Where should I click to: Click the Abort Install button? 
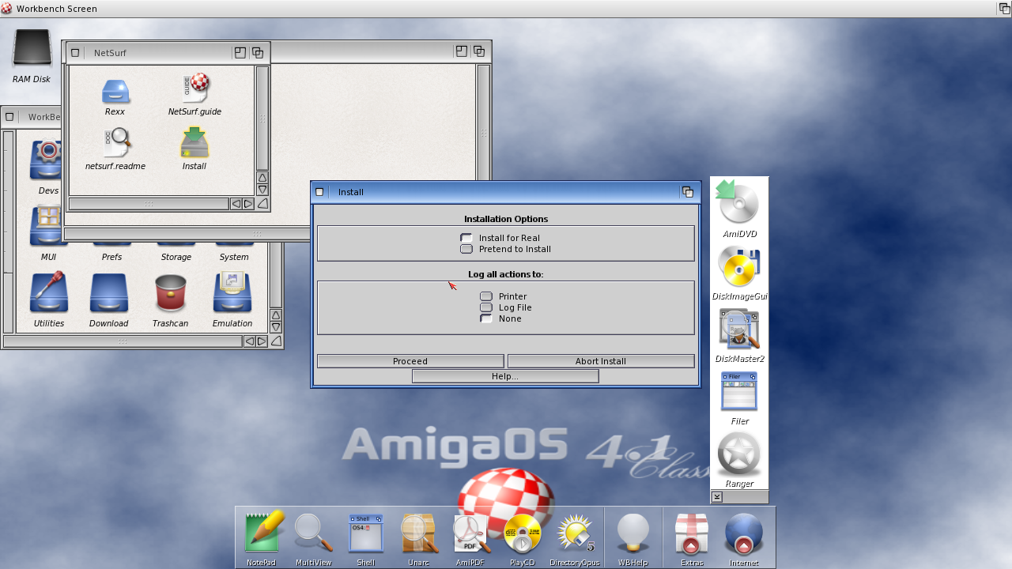[x=601, y=361]
